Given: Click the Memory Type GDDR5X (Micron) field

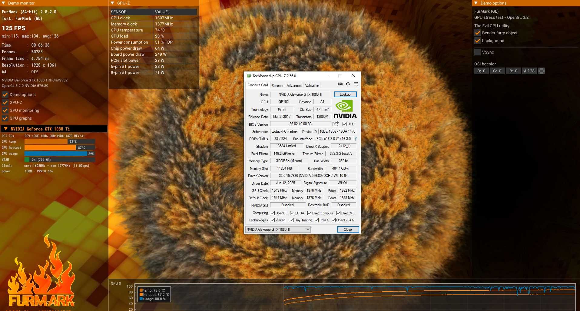Looking at the screenshot, I should [289, 161].
